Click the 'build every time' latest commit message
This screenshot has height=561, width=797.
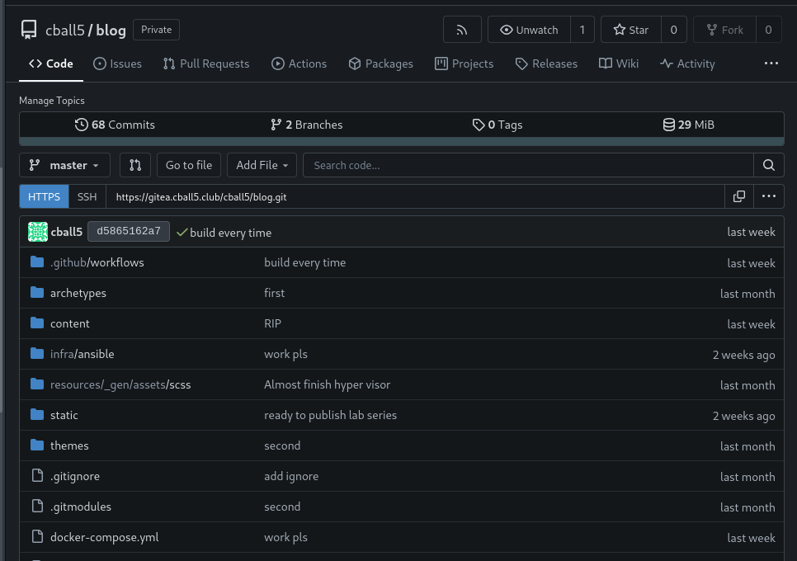tap(231, 233)
